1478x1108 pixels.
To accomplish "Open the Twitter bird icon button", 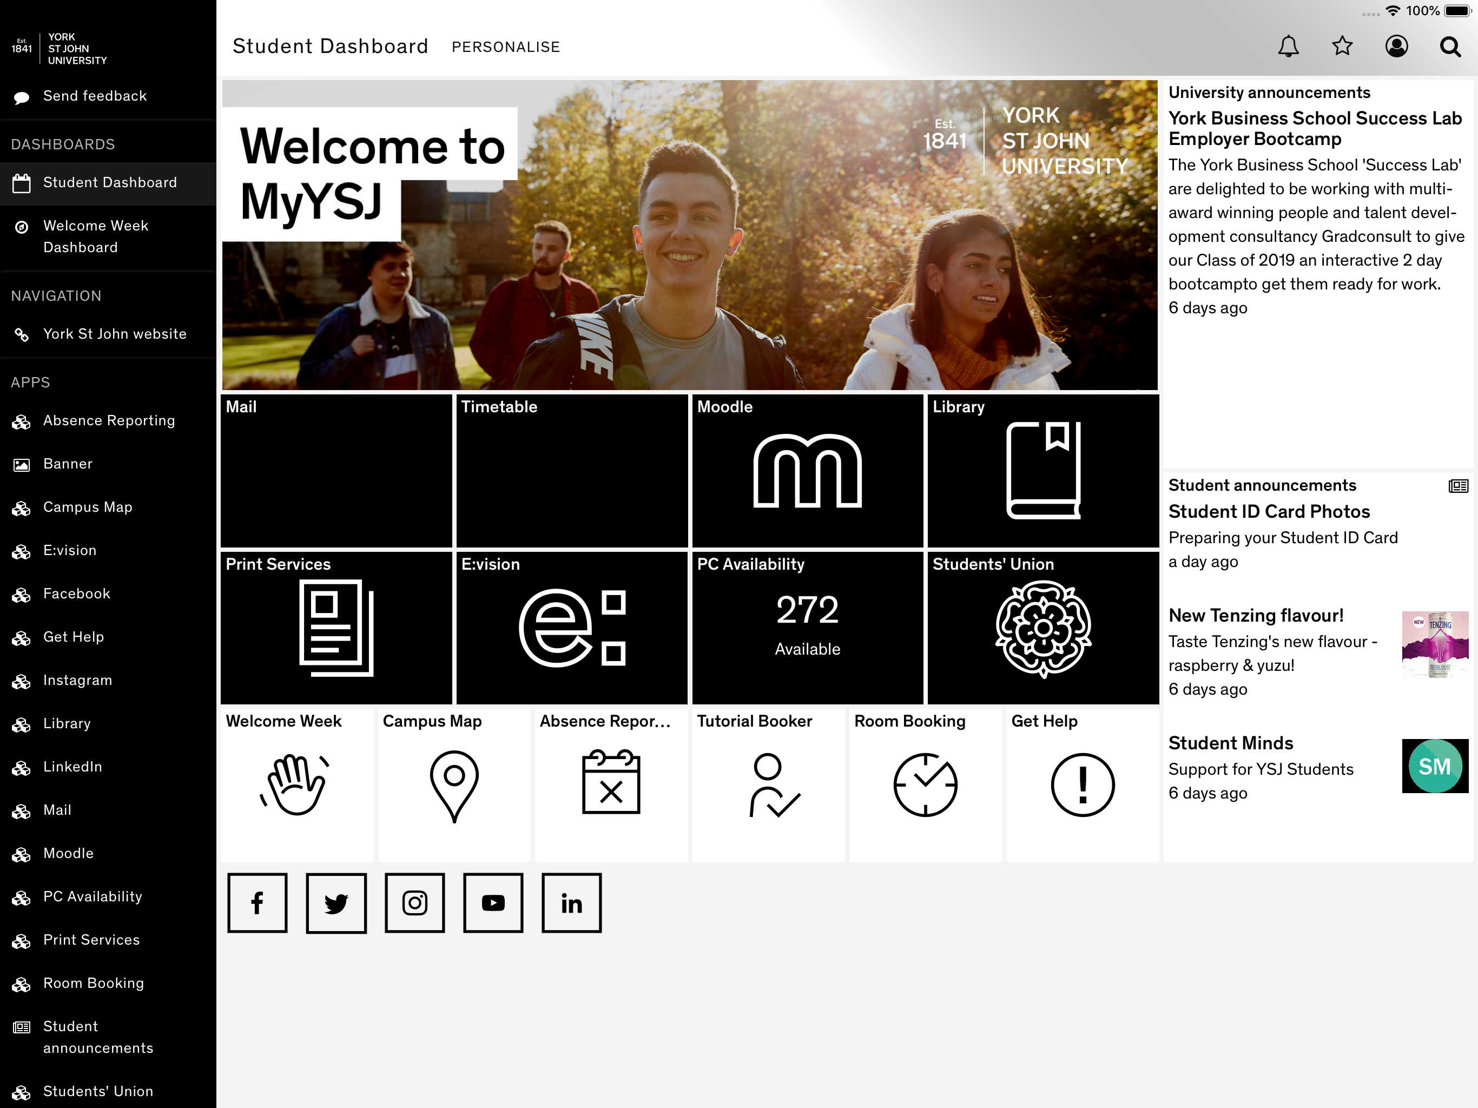I will (336, 903).
